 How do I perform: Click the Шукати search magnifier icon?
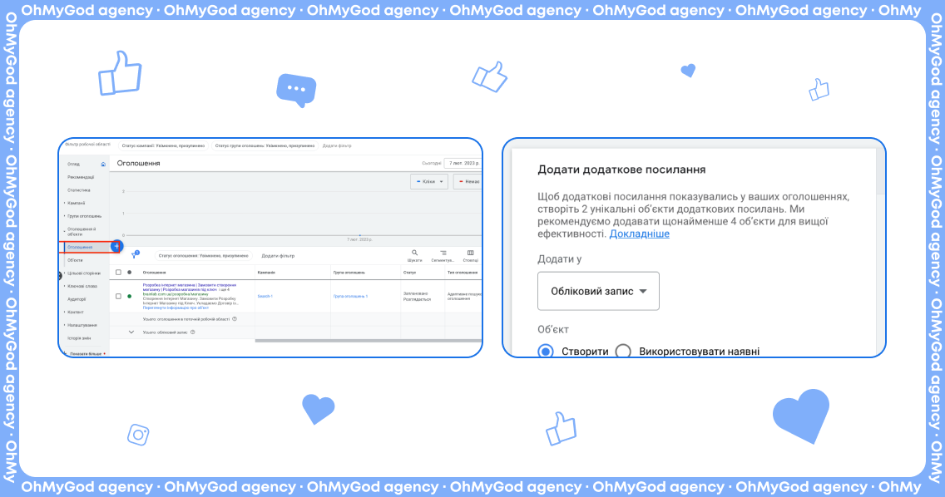point(415,253)
